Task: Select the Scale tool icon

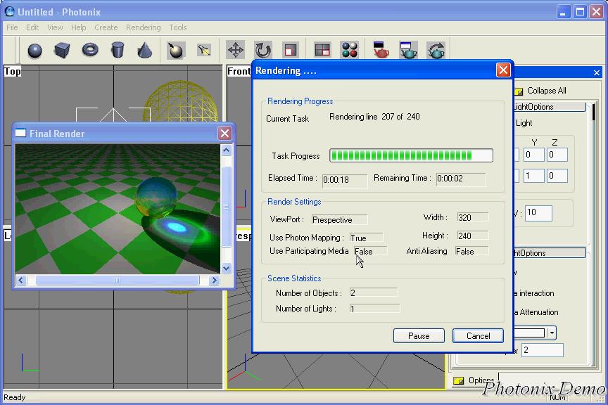Action: click(290, 50)
